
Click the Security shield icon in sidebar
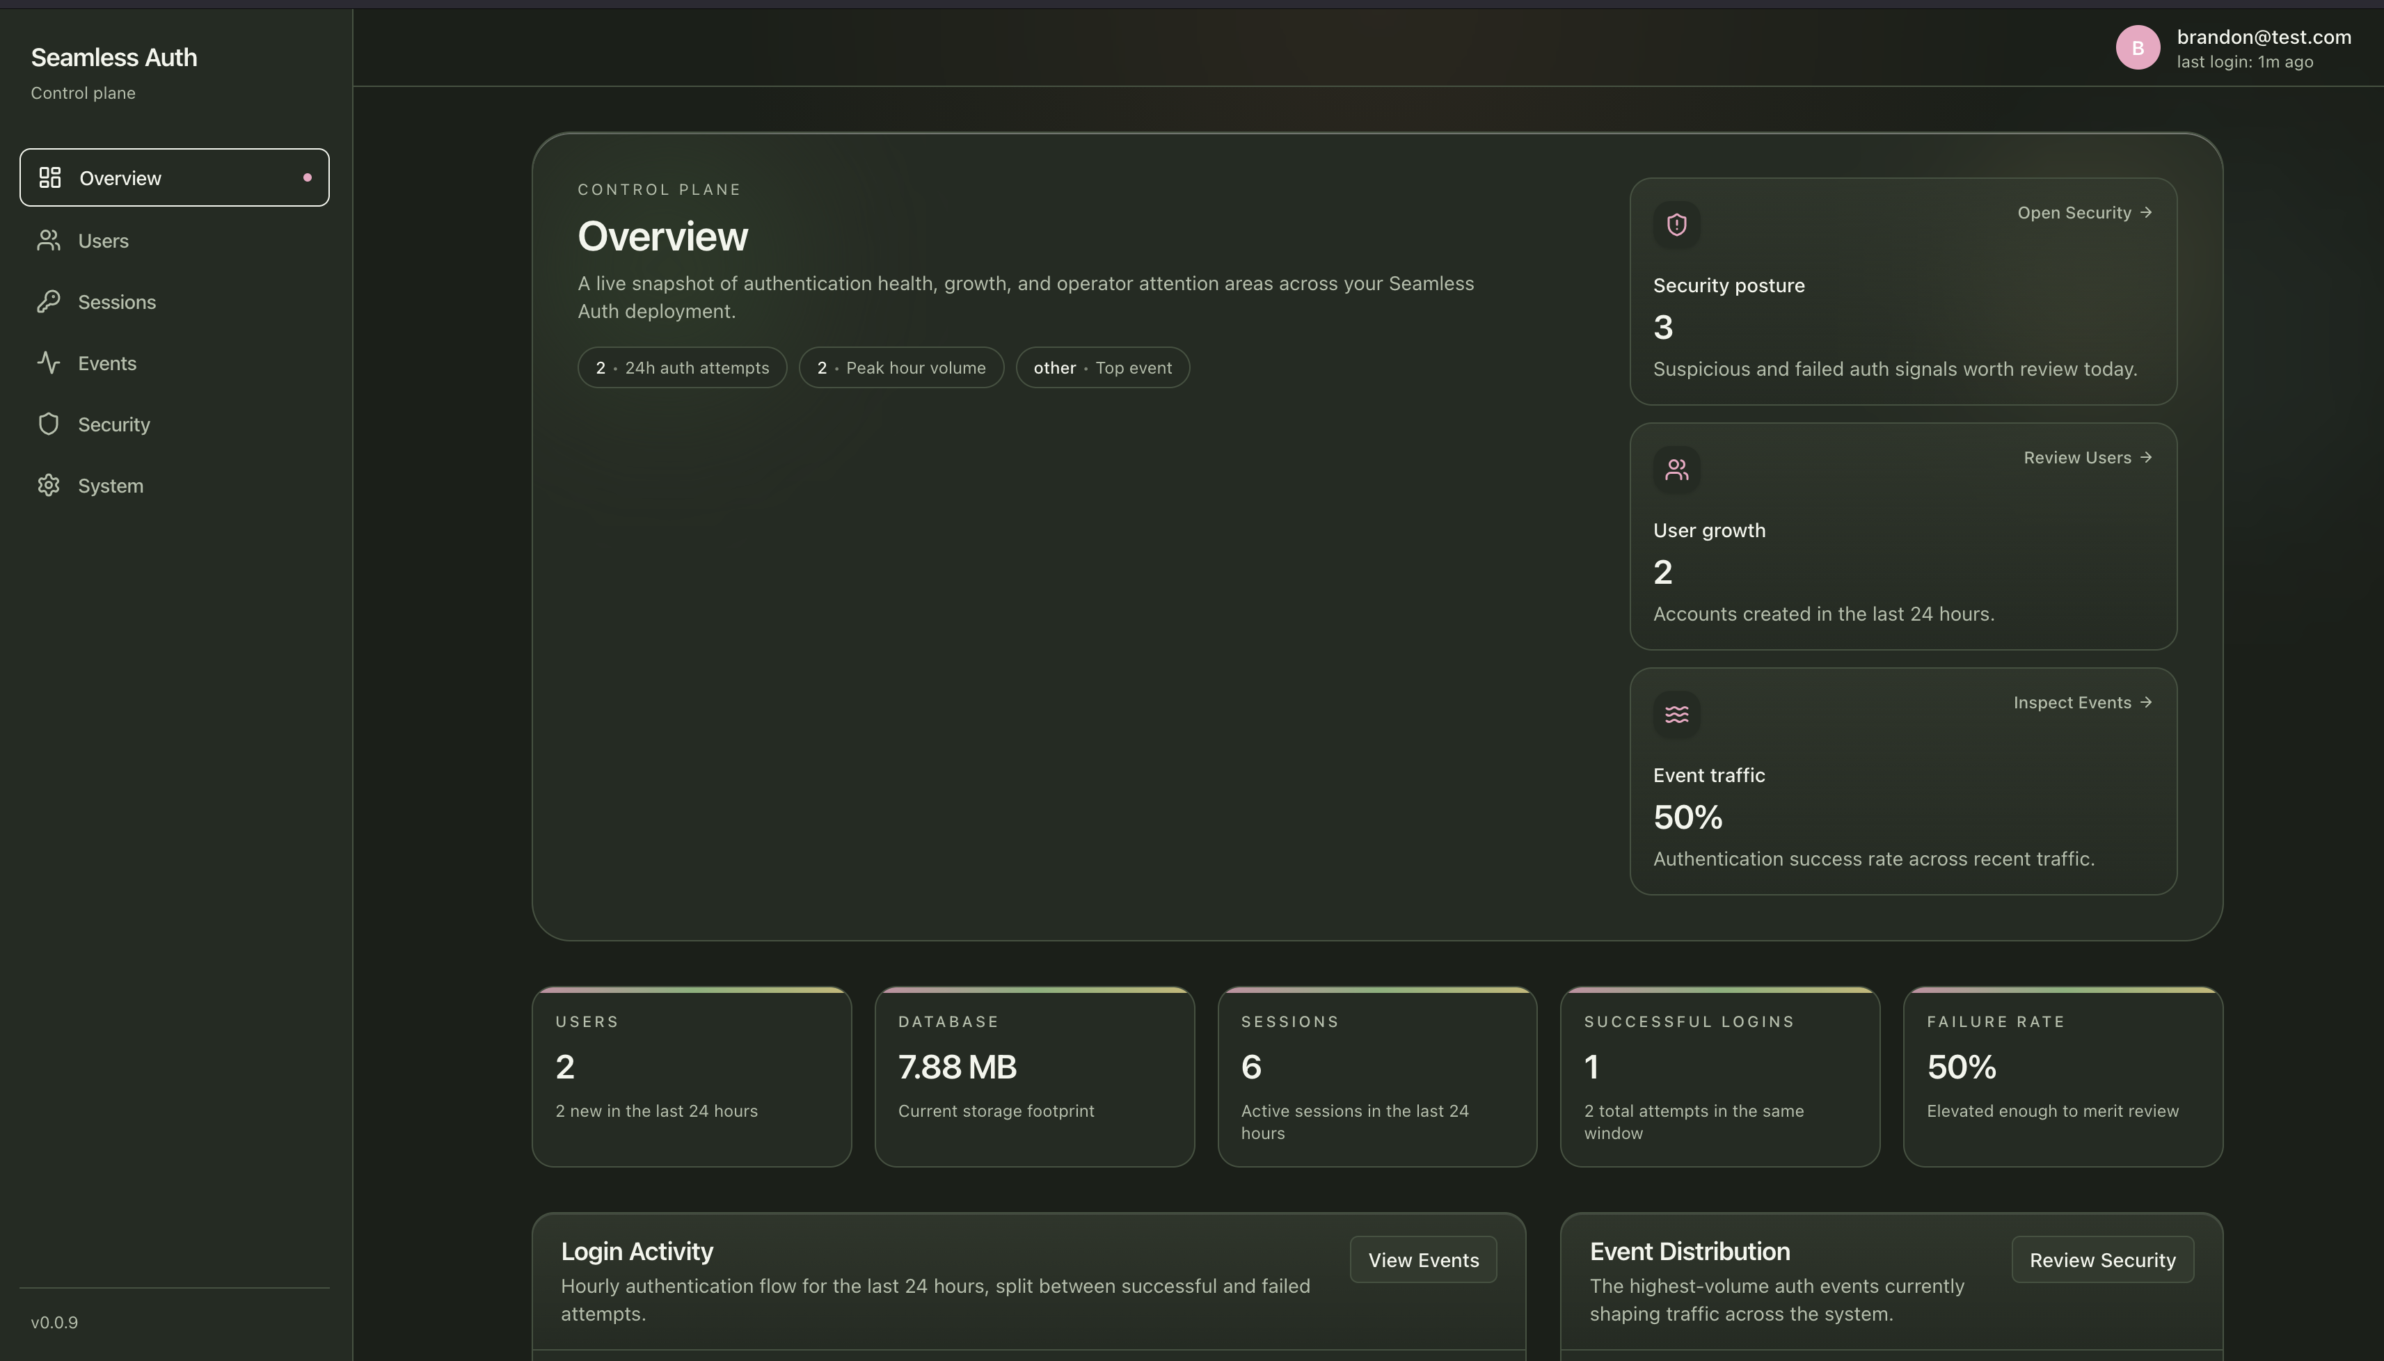click(x=49, y=424)
